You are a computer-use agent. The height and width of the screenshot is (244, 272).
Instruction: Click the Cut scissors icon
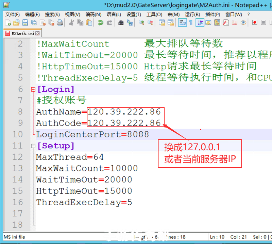click(x=72, y=23)
